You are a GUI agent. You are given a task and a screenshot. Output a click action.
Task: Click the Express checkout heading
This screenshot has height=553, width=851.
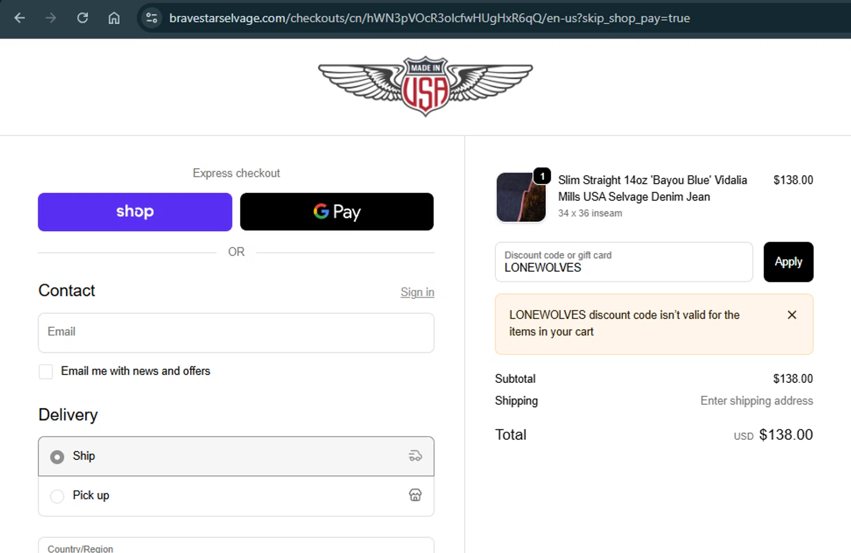point(236,173)
